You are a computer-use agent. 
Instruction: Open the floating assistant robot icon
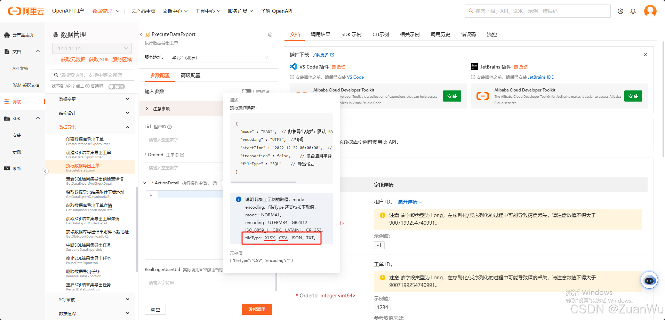649,280
